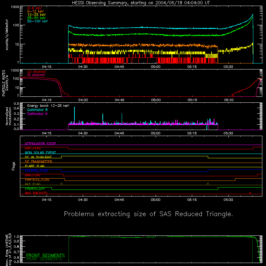Select the REAR SEGMENTS legend label
This screenshot has width=266, height=266.
coord(44,259)
